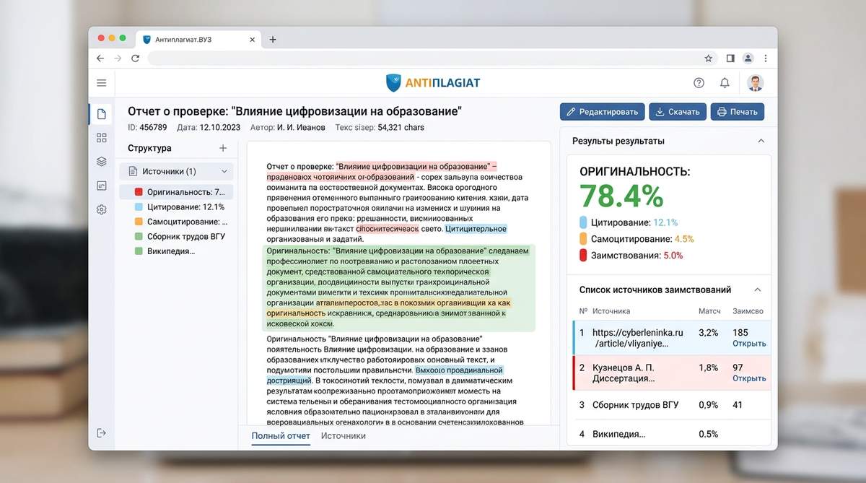
Task: Click the Редактировать button
Action: (603, 112)
